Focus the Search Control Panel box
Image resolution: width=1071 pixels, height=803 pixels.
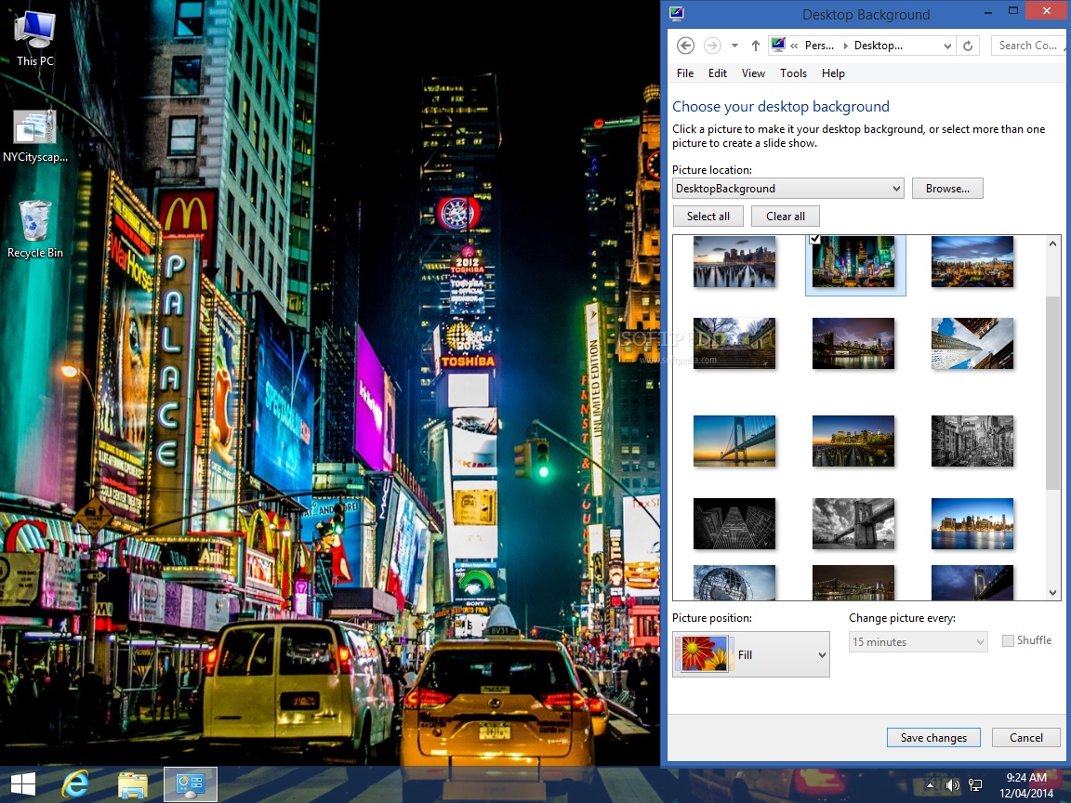[1027, 46]
